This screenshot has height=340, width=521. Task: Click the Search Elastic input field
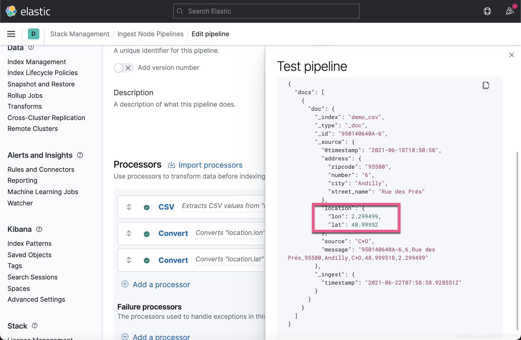(266, 11)
